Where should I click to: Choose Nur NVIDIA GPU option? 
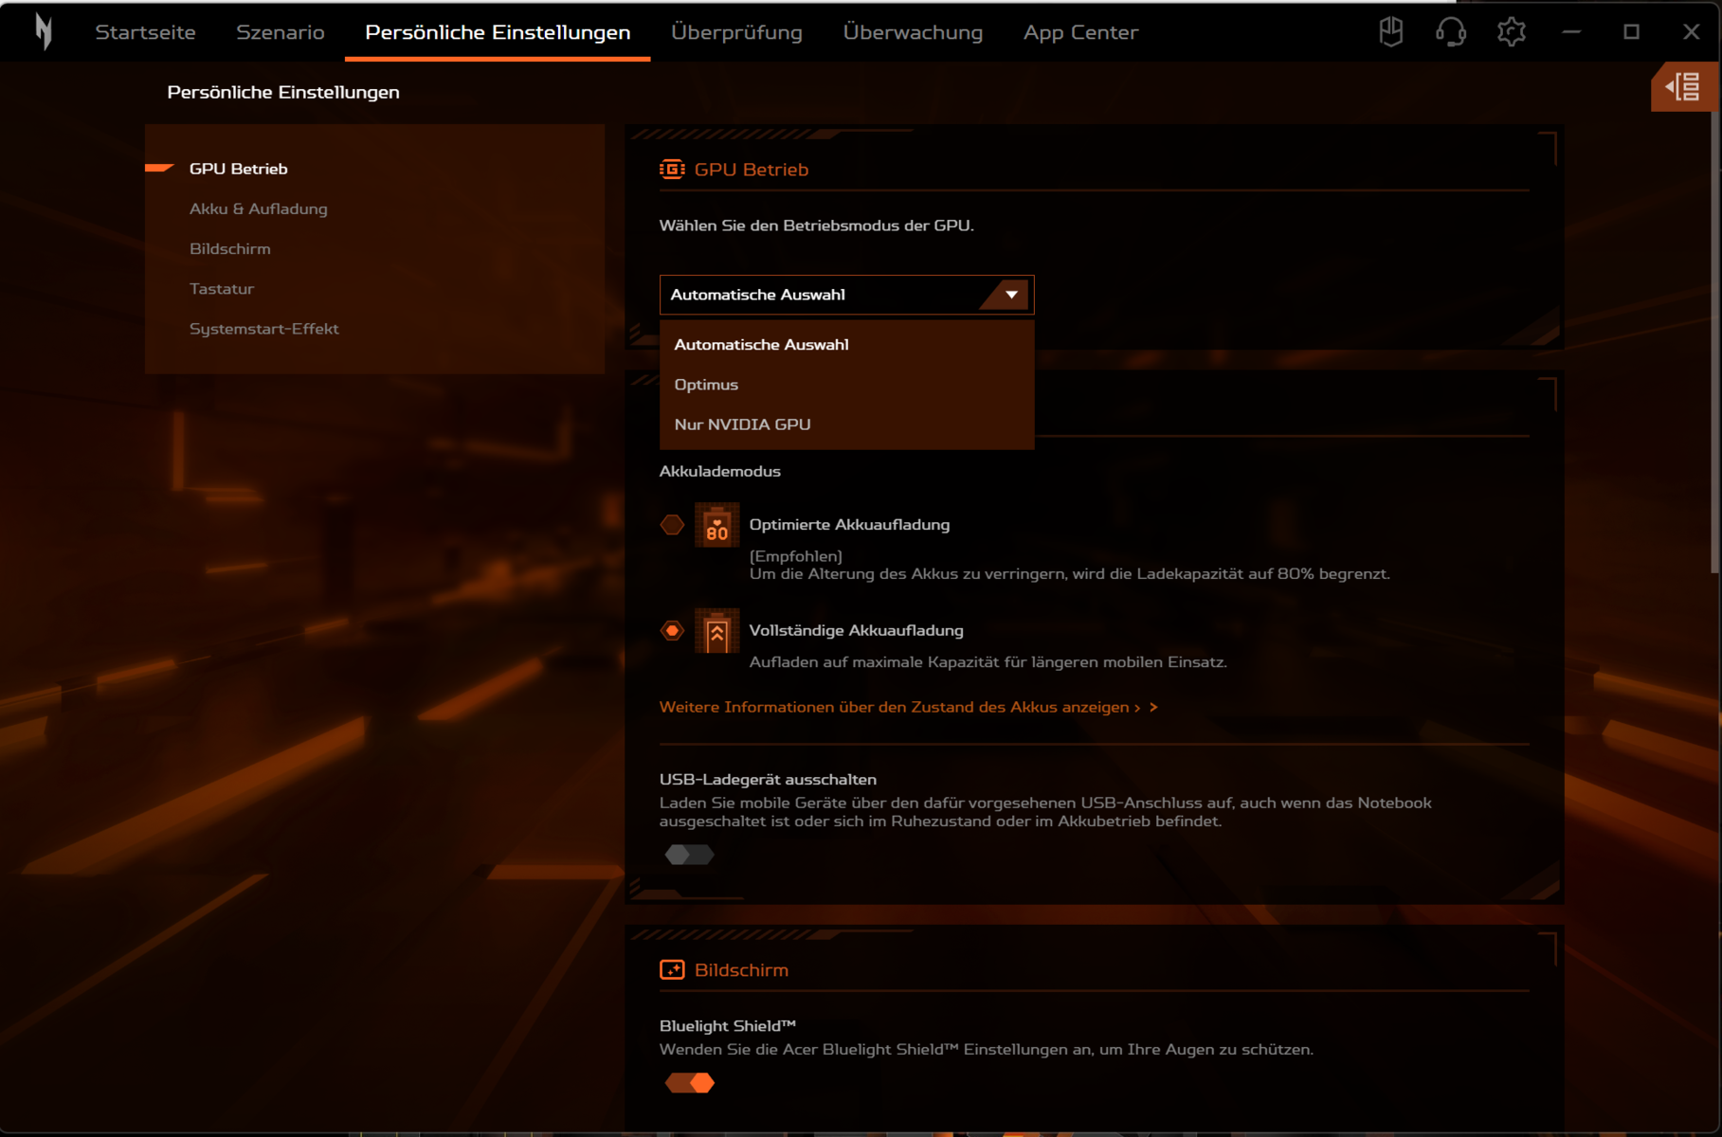(x=742, y=424)
